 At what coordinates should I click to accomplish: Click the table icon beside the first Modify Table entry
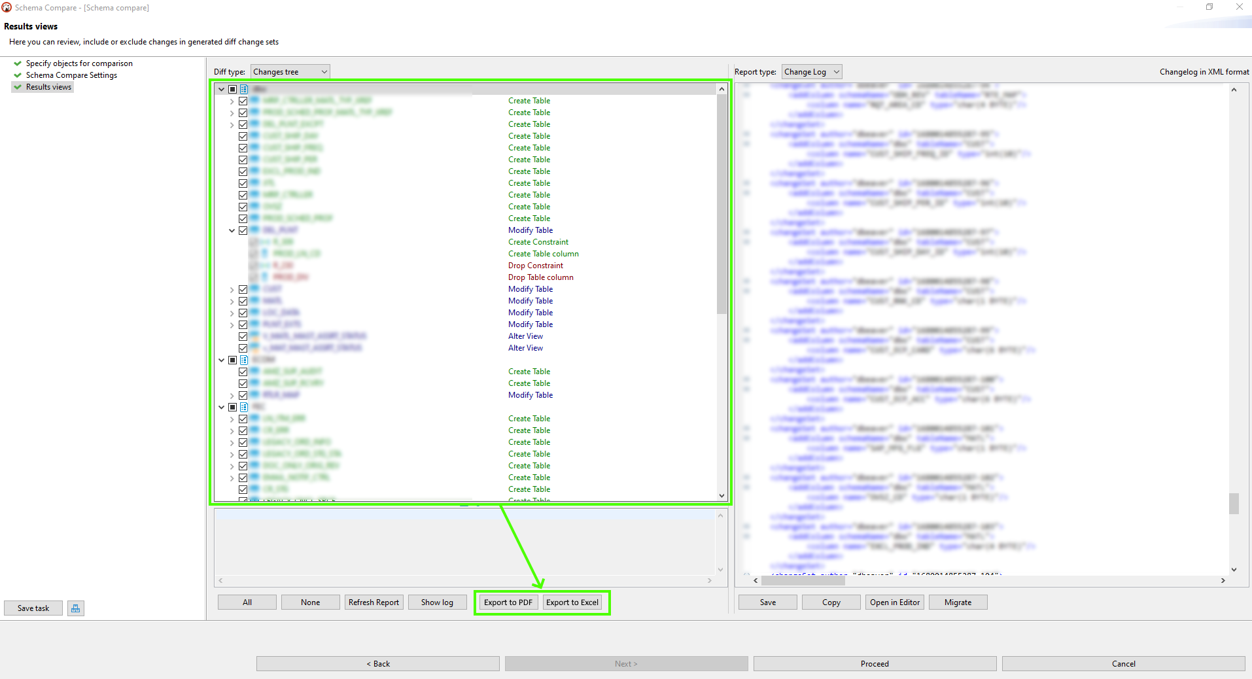[x=255, y=230]
